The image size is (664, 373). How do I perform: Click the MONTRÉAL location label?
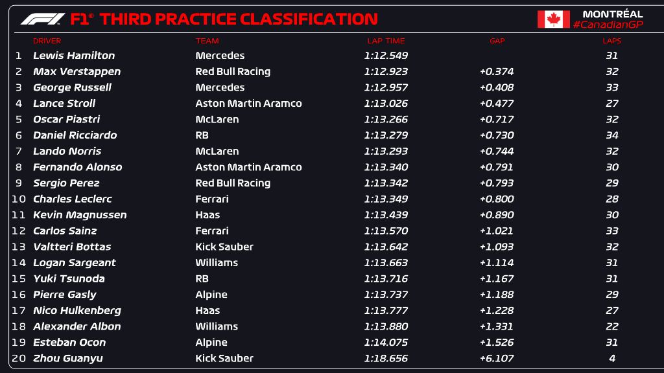click(x=612, y=14)
